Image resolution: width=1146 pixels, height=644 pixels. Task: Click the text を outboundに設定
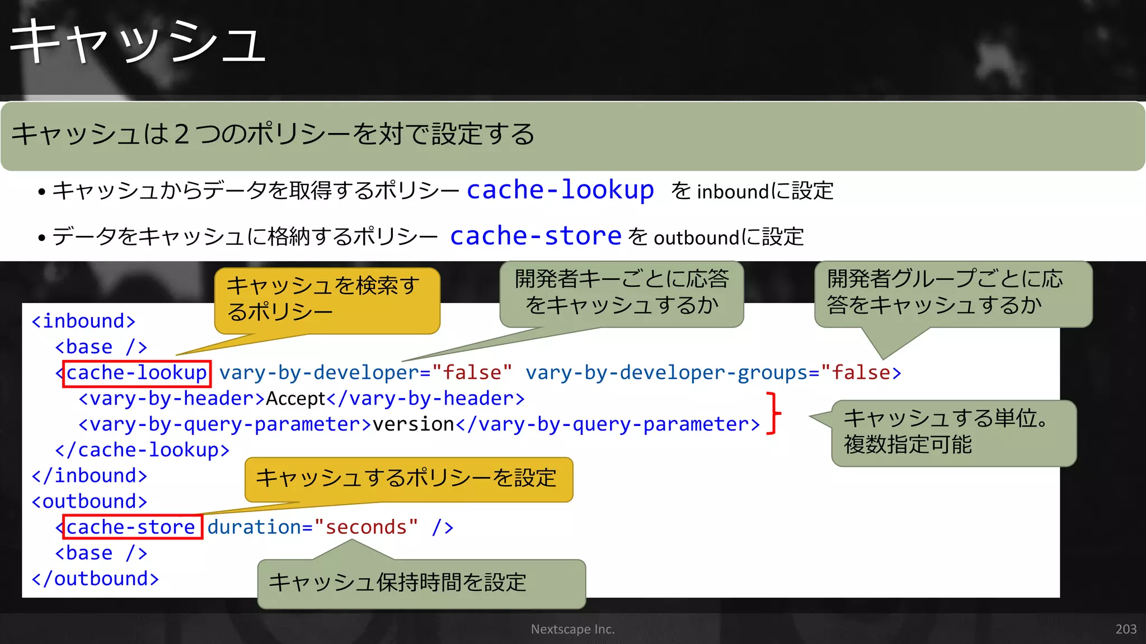(716, 237)
